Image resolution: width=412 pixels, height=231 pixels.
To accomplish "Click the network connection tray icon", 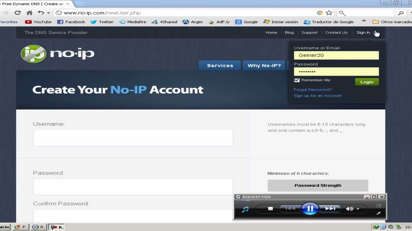I will click(x=383, y=227).
